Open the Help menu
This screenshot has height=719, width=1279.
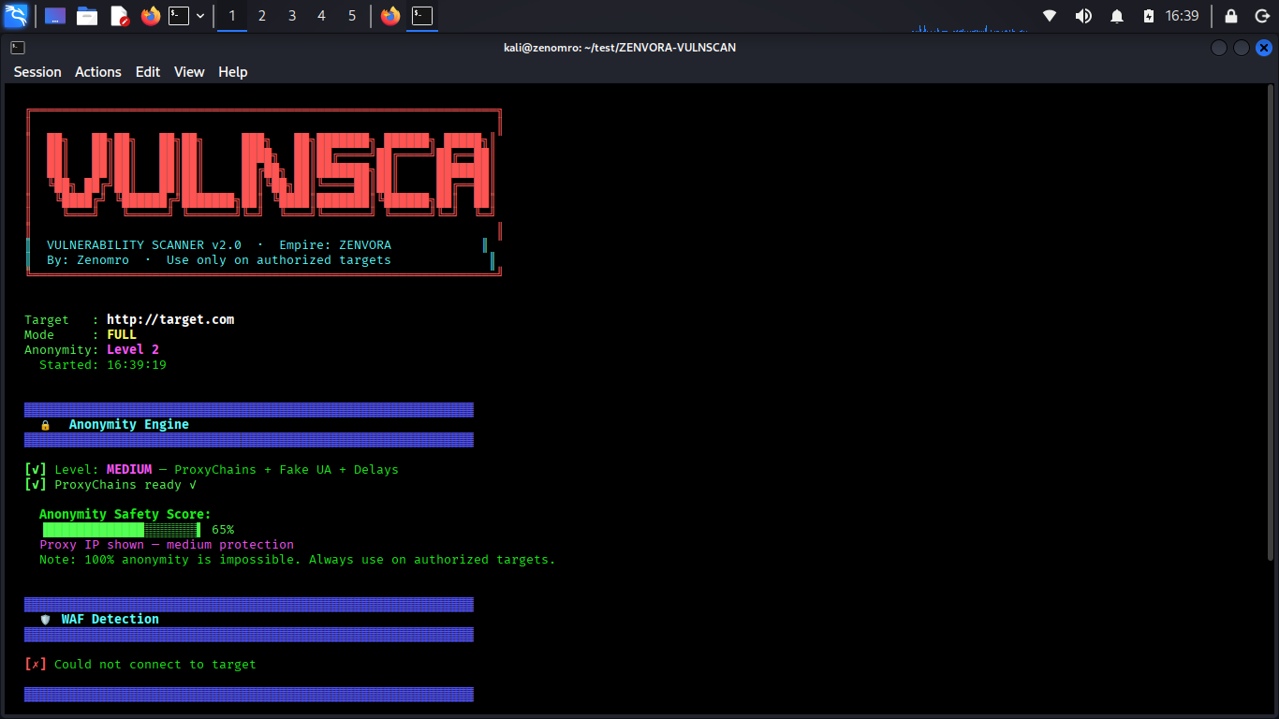(233, 72)
